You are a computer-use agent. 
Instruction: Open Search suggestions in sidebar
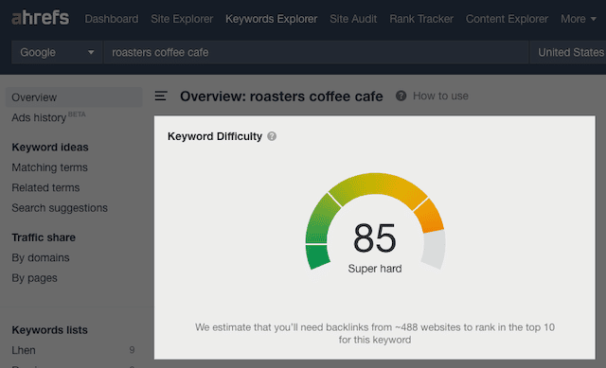tap(60, 208)
